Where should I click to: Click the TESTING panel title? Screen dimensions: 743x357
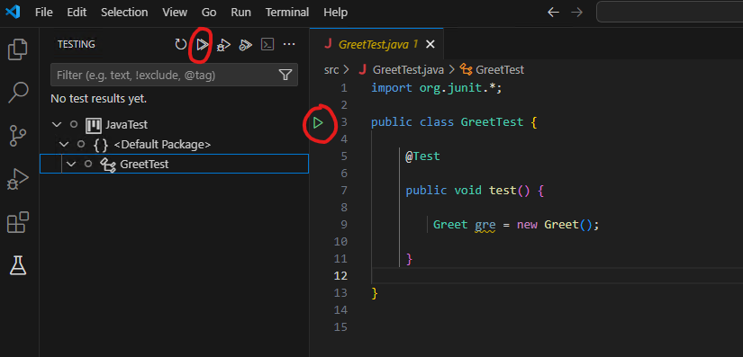[77, 44]
